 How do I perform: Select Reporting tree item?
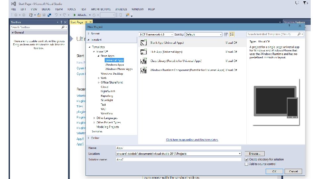(107, 96)
